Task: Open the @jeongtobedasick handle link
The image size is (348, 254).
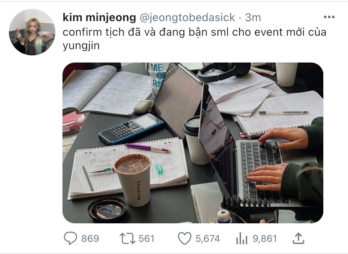Action: click(x=187, y=17)
